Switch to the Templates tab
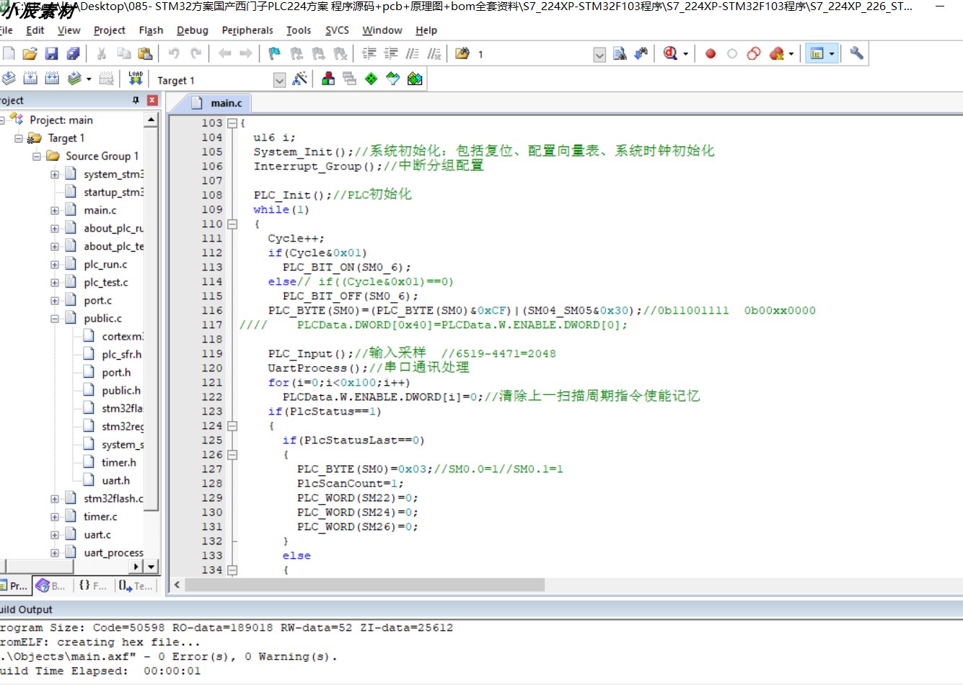The image size is (963, 685). (x=136, y=585)
